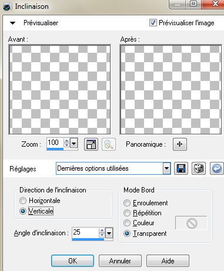Click the fit preview to window icon
Image resolution: width=224 pixels, height=271 pixels.
[91, 144]
